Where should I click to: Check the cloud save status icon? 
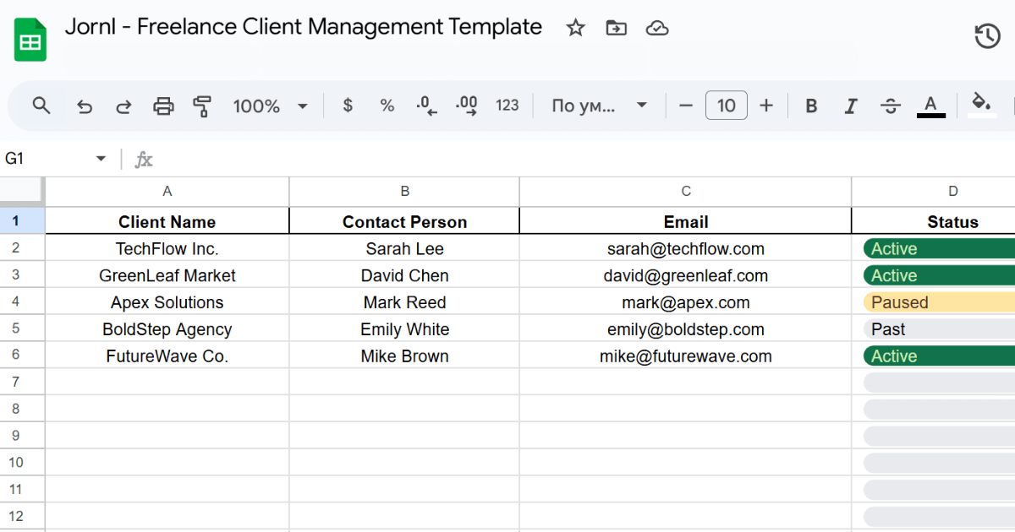[x=657, y=28]
